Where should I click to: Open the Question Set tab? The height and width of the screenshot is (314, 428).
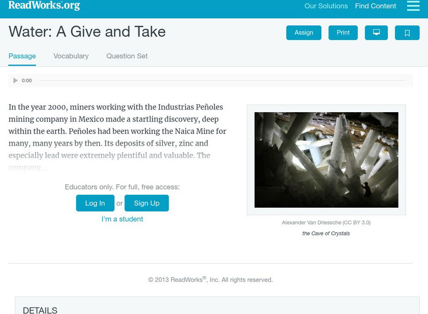click(127, 56)
